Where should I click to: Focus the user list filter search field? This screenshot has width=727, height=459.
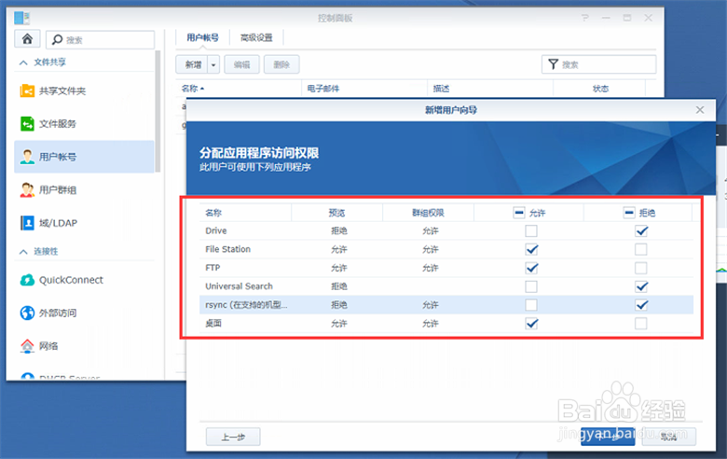click(598, 64)
